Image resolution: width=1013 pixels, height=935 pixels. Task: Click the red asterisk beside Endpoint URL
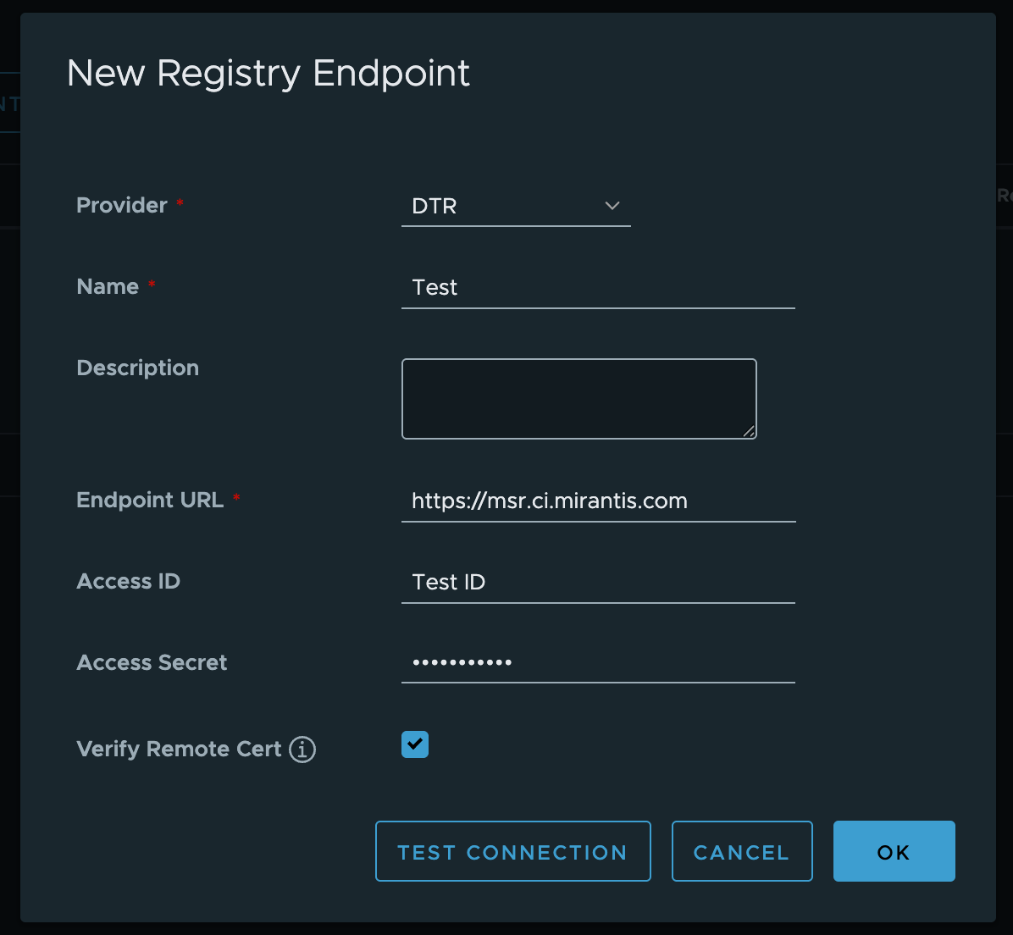[x=235, y=500]
